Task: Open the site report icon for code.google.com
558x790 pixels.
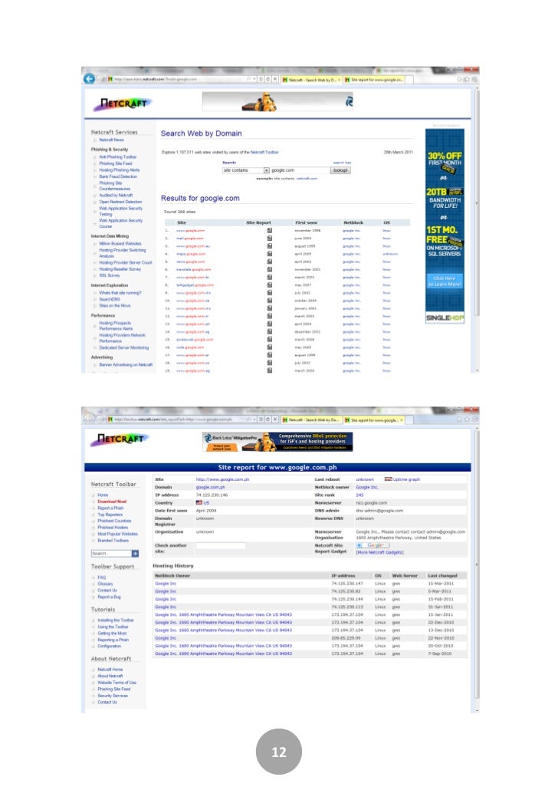Action: (x=270, y=347)
